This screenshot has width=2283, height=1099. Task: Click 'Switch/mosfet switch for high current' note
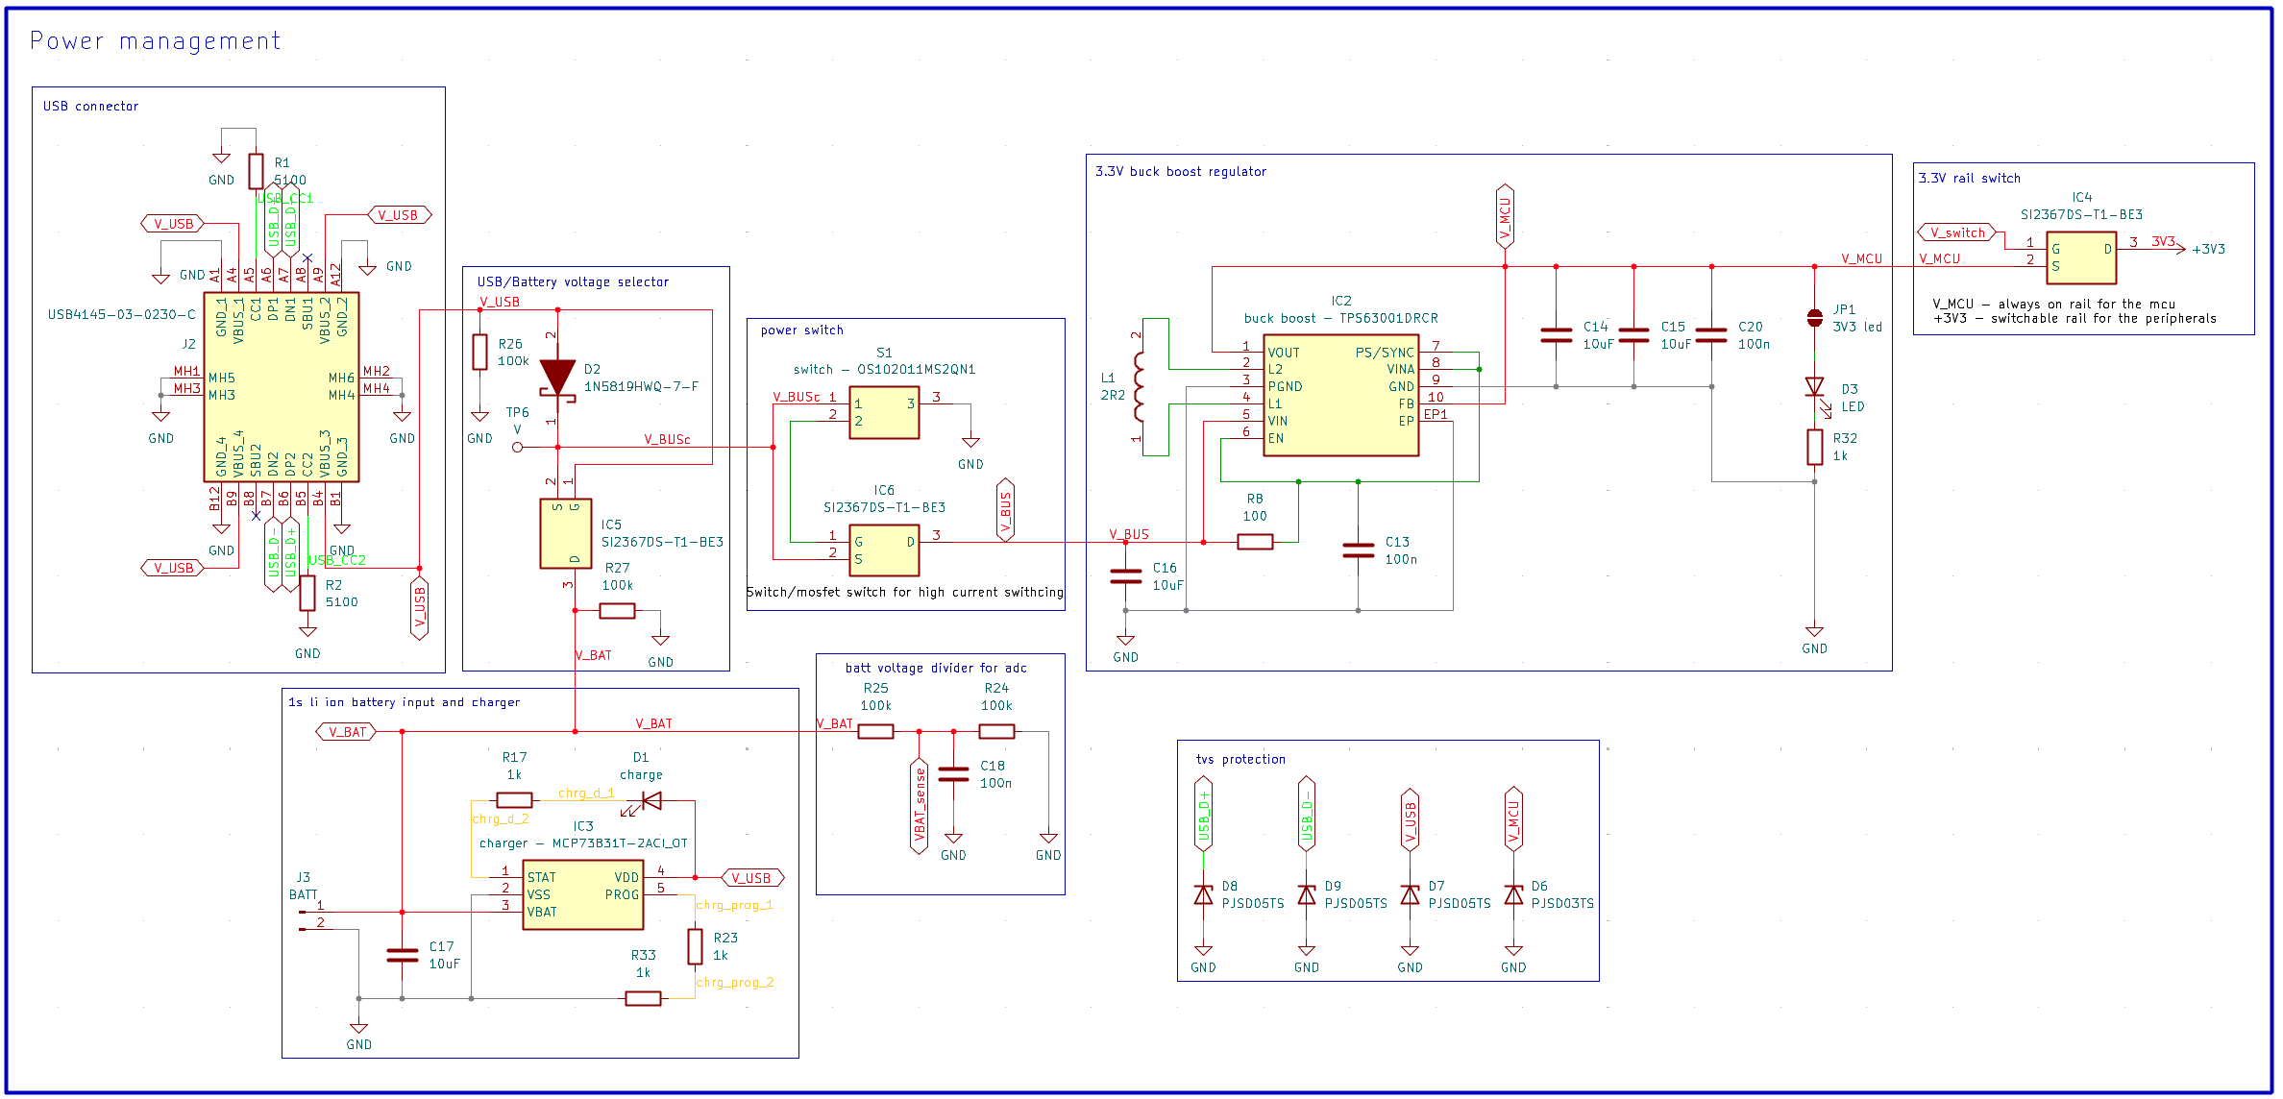[x=904, y=592]
